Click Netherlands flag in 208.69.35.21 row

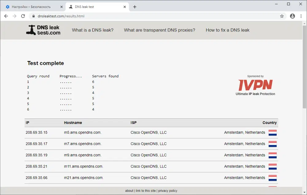point(273,167)
